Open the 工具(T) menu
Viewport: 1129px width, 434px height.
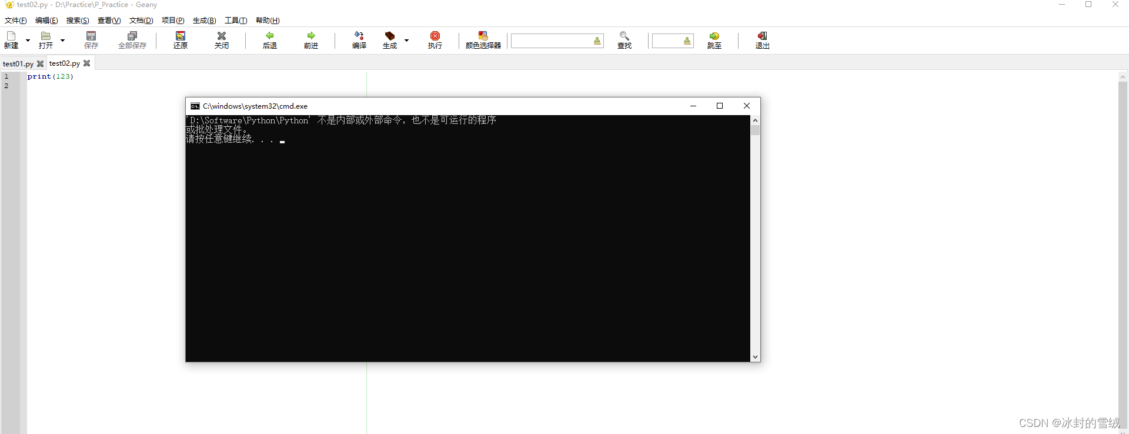pos(236,21)
